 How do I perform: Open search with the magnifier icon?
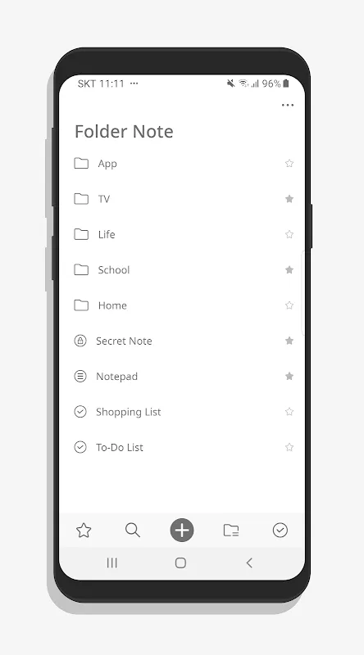click(133, 530)
